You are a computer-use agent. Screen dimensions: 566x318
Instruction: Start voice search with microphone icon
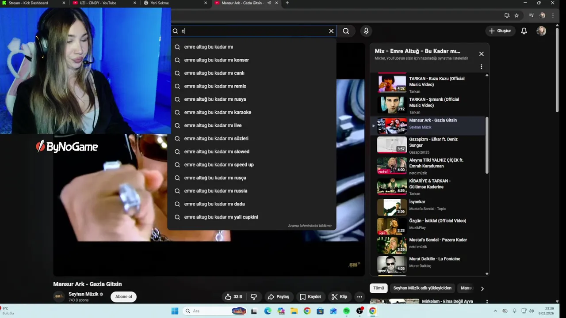pos(366,31)
